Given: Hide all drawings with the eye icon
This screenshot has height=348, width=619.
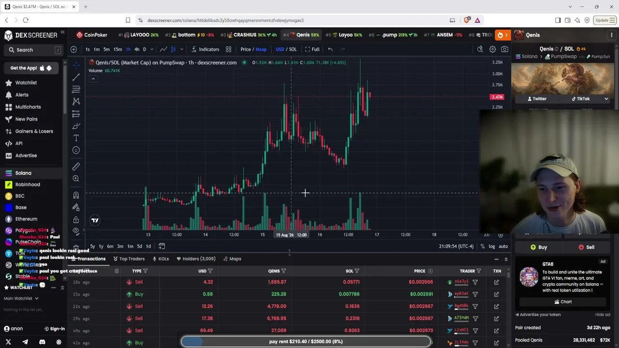Looking at the screenshot, I should tap(76, 232).
